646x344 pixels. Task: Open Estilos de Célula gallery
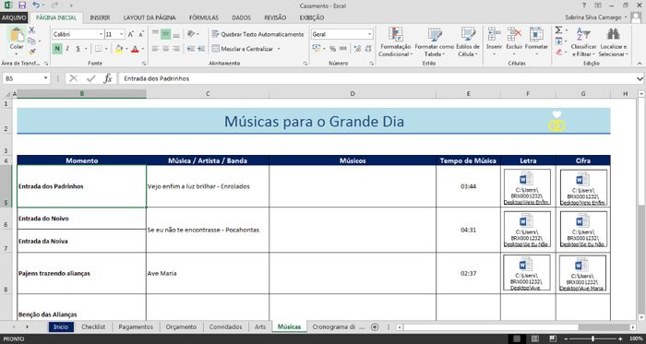tap(468, 42)
